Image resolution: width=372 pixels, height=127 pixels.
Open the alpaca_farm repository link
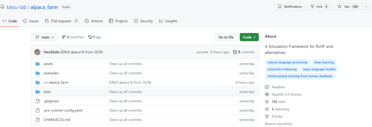44,7
